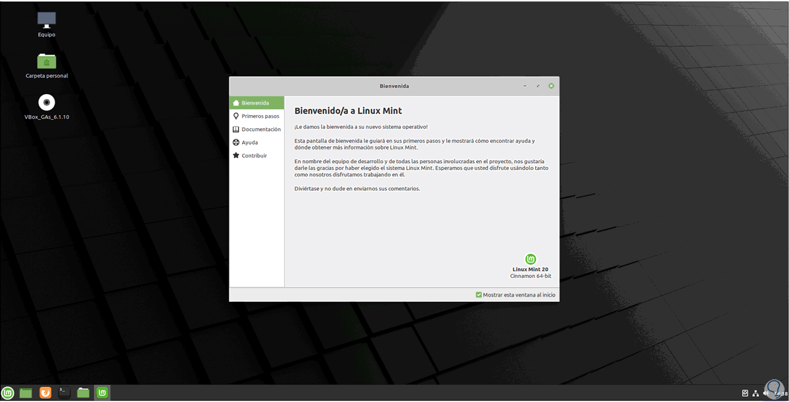This screenshot has width=789, height=402.
Task: Select the Bienvenida window button in the panel
Action: pyautogui.click(x=103, y=393)
